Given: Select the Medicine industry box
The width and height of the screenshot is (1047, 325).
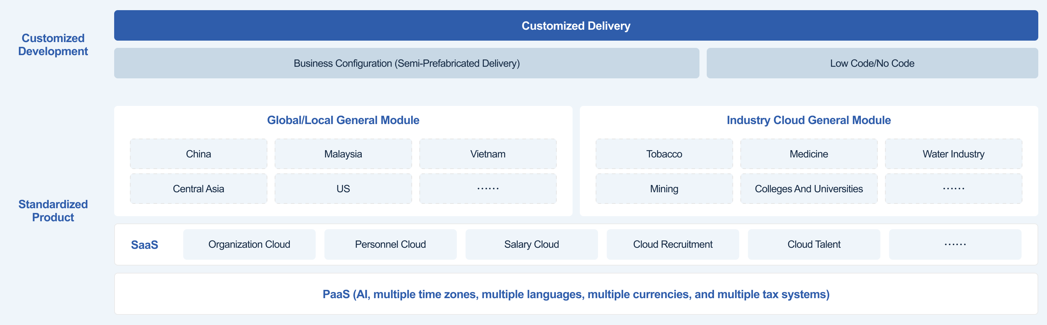Looking at the screenshot, I should 809,154.
